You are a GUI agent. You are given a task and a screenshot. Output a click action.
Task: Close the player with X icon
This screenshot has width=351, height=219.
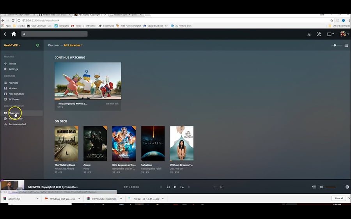pos(347,187)
